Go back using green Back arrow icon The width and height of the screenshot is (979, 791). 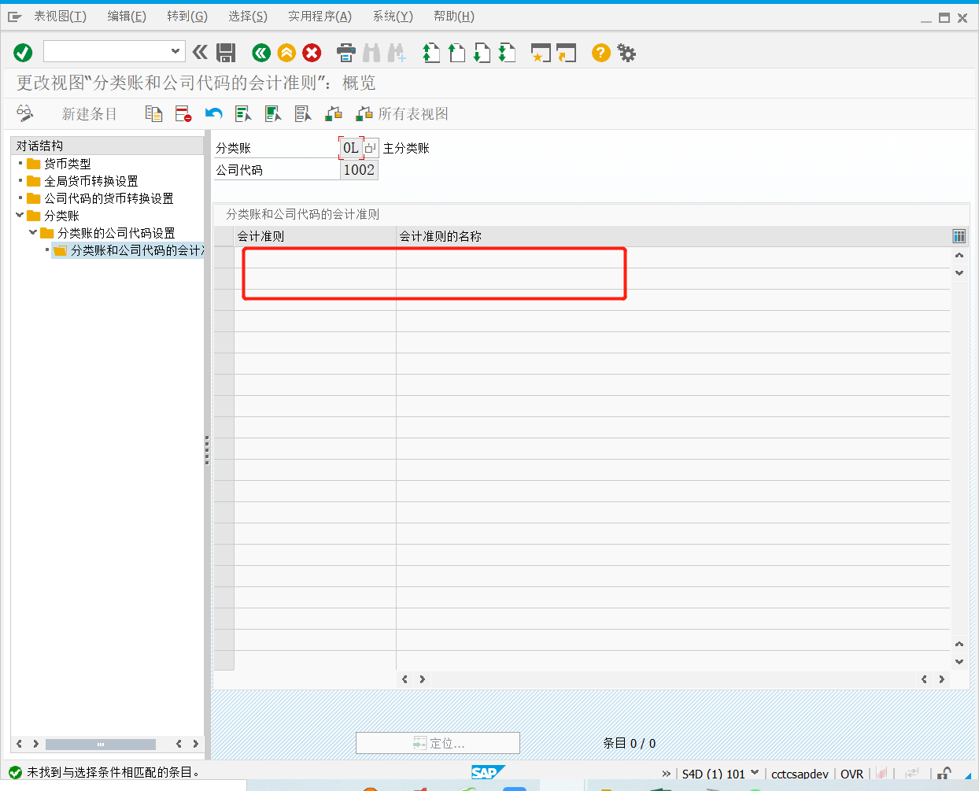[x=260, y=53]
